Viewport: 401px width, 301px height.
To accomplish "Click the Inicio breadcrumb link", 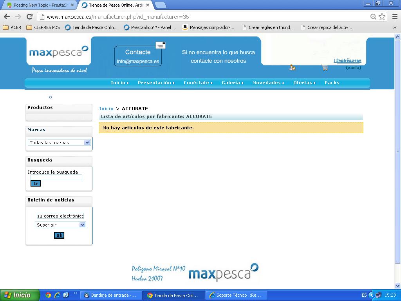I will [x=106, y=109].
